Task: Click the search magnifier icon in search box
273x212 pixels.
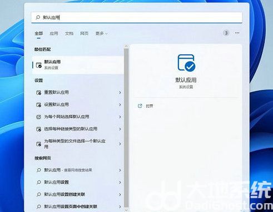Action: (x=38, y=17)
